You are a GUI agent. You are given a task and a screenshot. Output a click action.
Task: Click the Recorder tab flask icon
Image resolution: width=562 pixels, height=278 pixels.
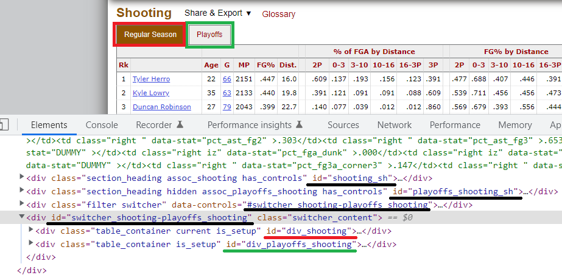(x=180, y=124)
